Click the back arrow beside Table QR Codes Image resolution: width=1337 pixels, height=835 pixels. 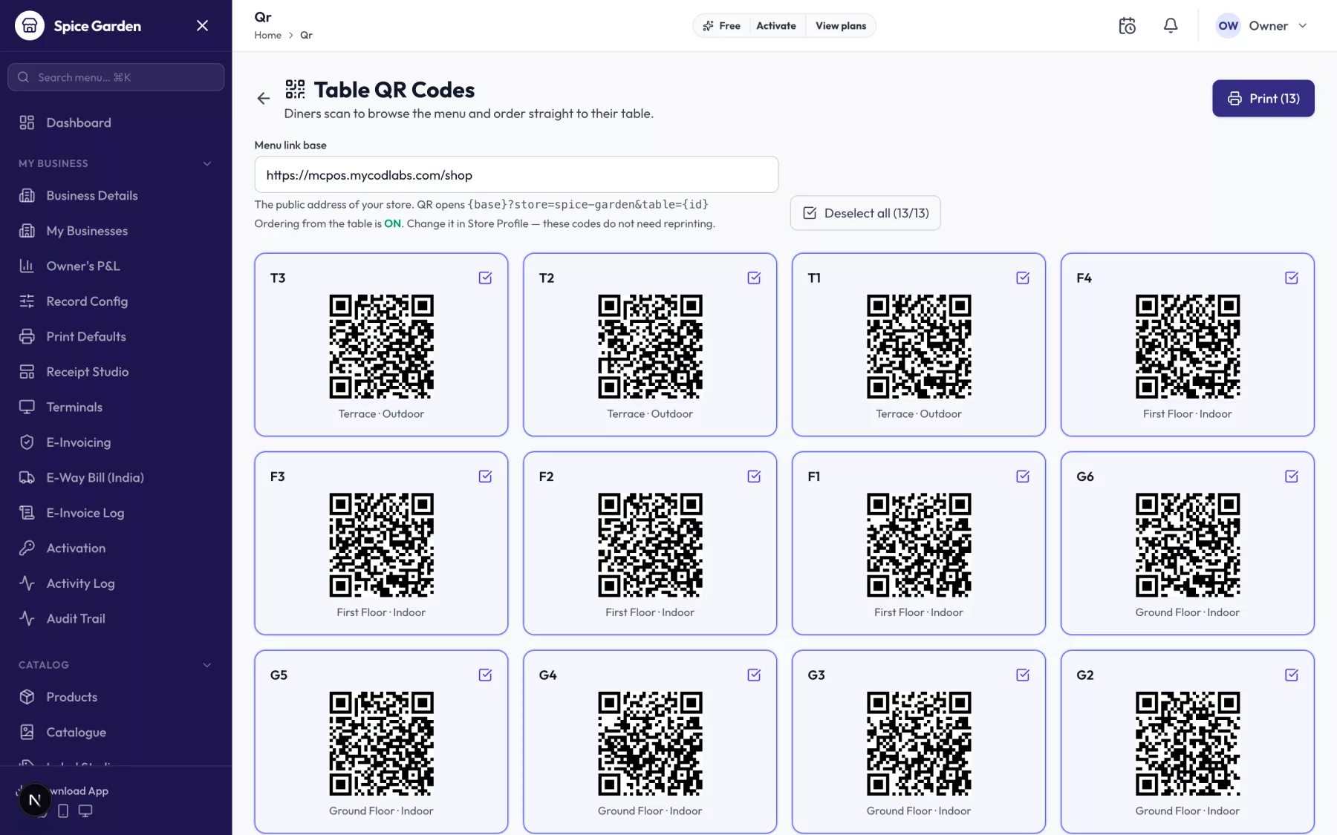[x=264, y=98]
